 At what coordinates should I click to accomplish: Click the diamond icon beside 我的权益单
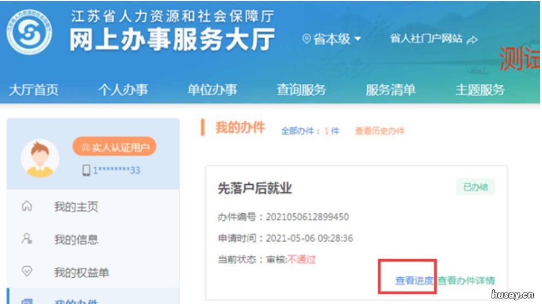(x=27, y=271)
